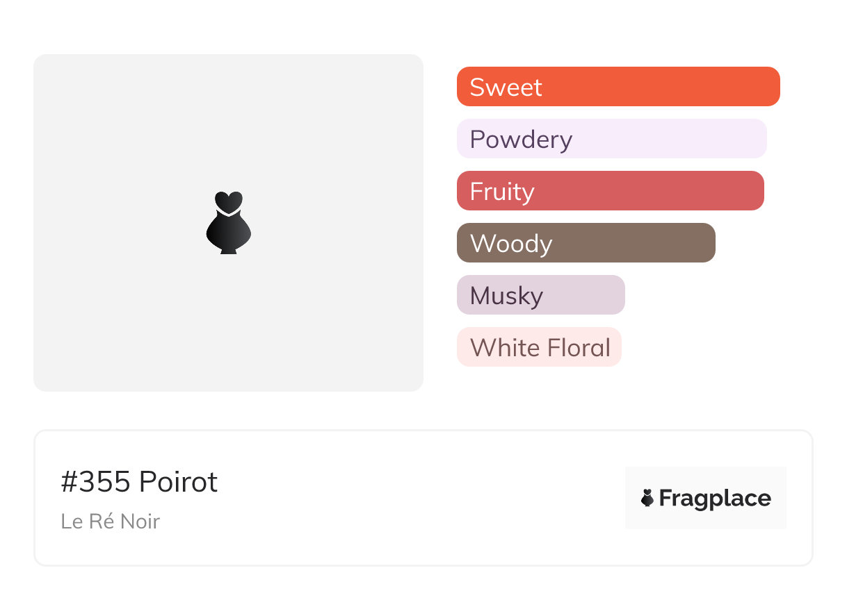Select the Powdery accord bar
This screenshot has width=847, height=600.
[x=611, y=139]
